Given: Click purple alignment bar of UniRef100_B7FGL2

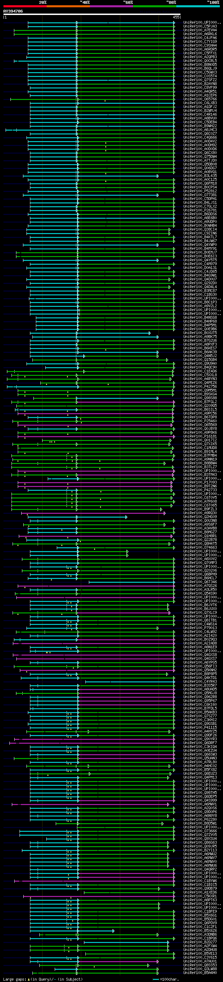Looking at the screenshot, I should pos(125,402).
